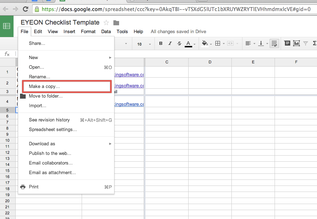Screen dimensions: 317x219
Task: Open the text color picker
Action: pos(188,43)
